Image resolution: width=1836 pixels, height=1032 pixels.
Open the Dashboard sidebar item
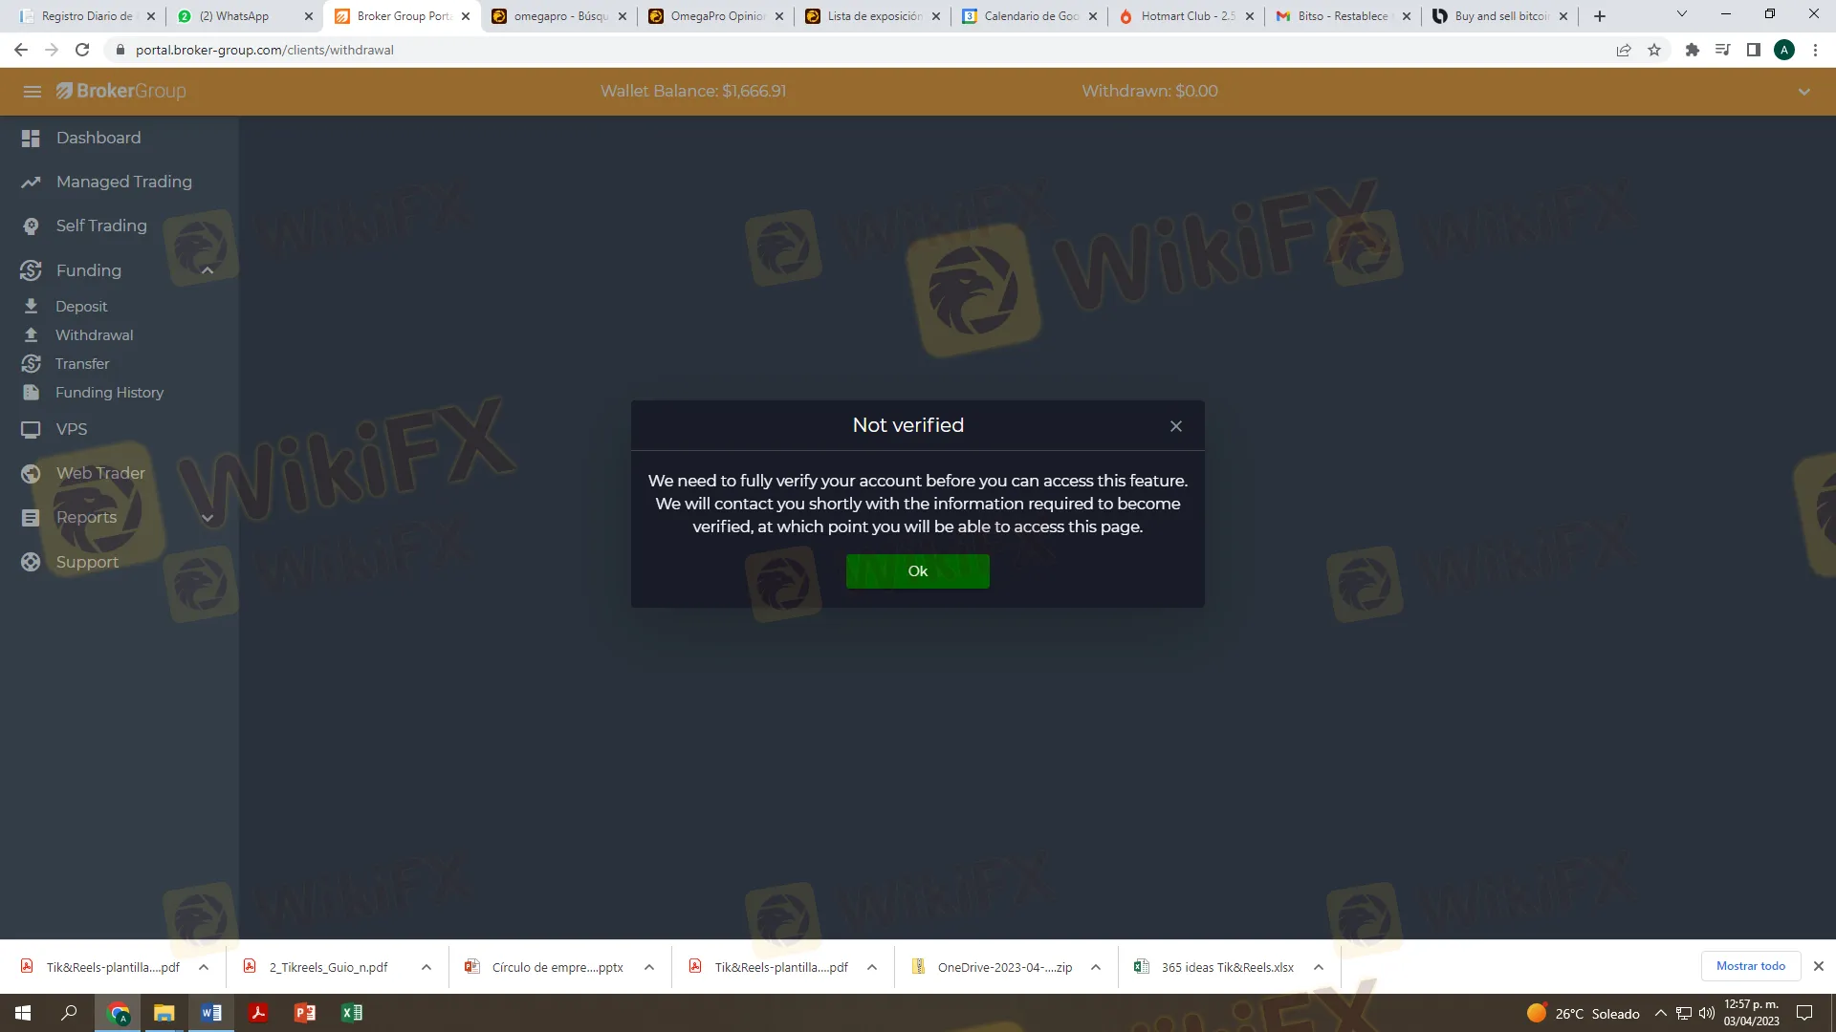point(98,138)
